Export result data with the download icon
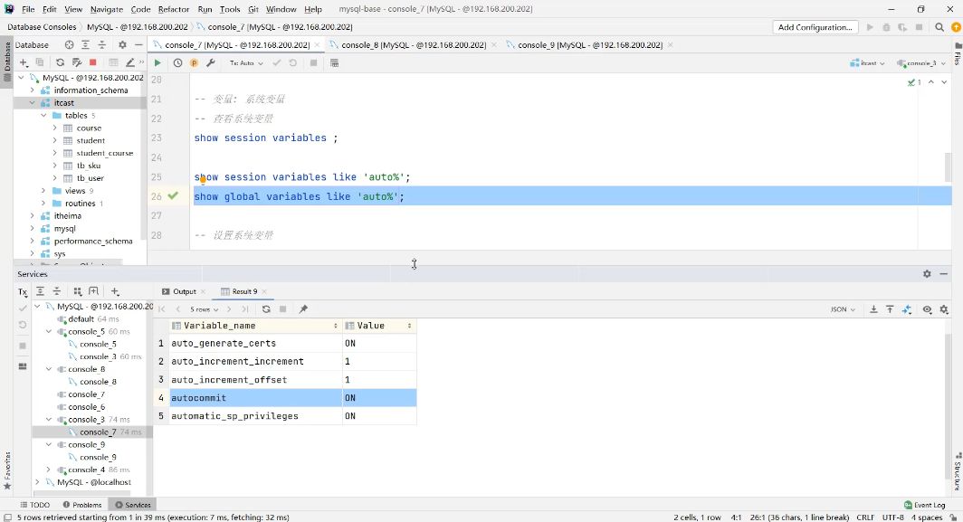Image resolution: width=963 pixels, height=522 pixels. pyautogui.click(x=873, y=309)
